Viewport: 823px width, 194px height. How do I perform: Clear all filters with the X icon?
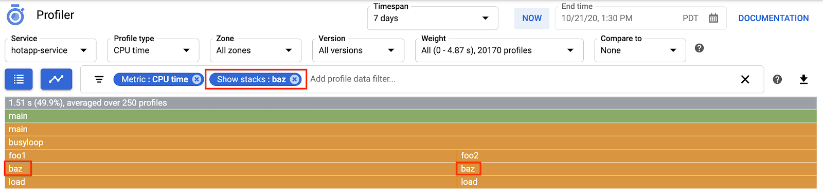[745, 79]
